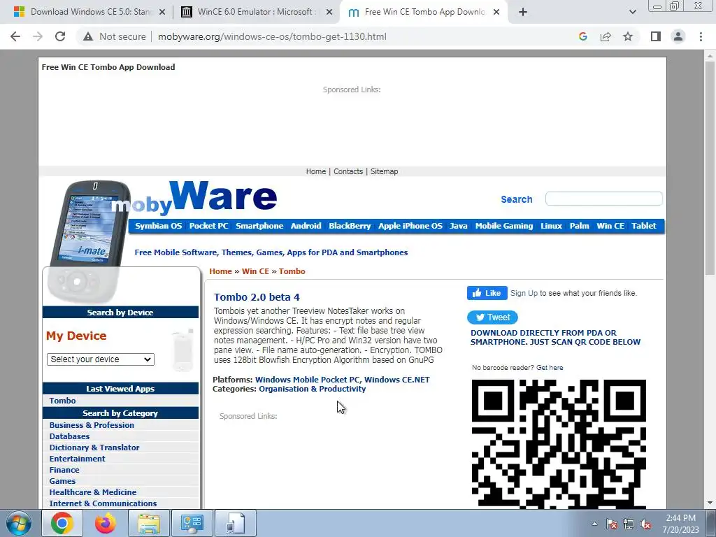Click the Tweet button
716x537 pixels.
(492, 317)
